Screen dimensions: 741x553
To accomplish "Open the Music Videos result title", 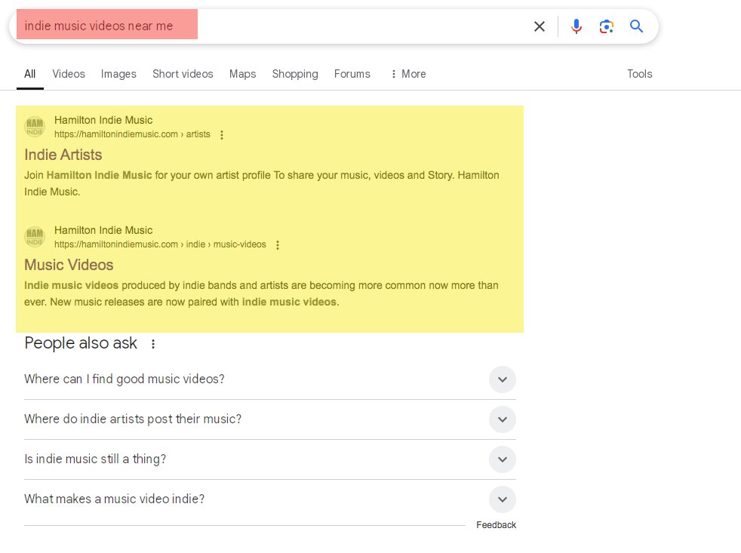I will [x=69, y=265].
